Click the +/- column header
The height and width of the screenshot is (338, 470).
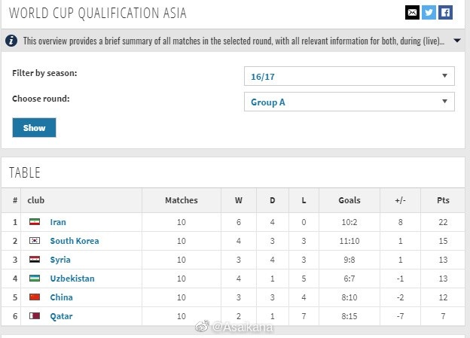coord(400,200)
